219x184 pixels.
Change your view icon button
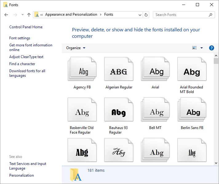pos(194,48)
